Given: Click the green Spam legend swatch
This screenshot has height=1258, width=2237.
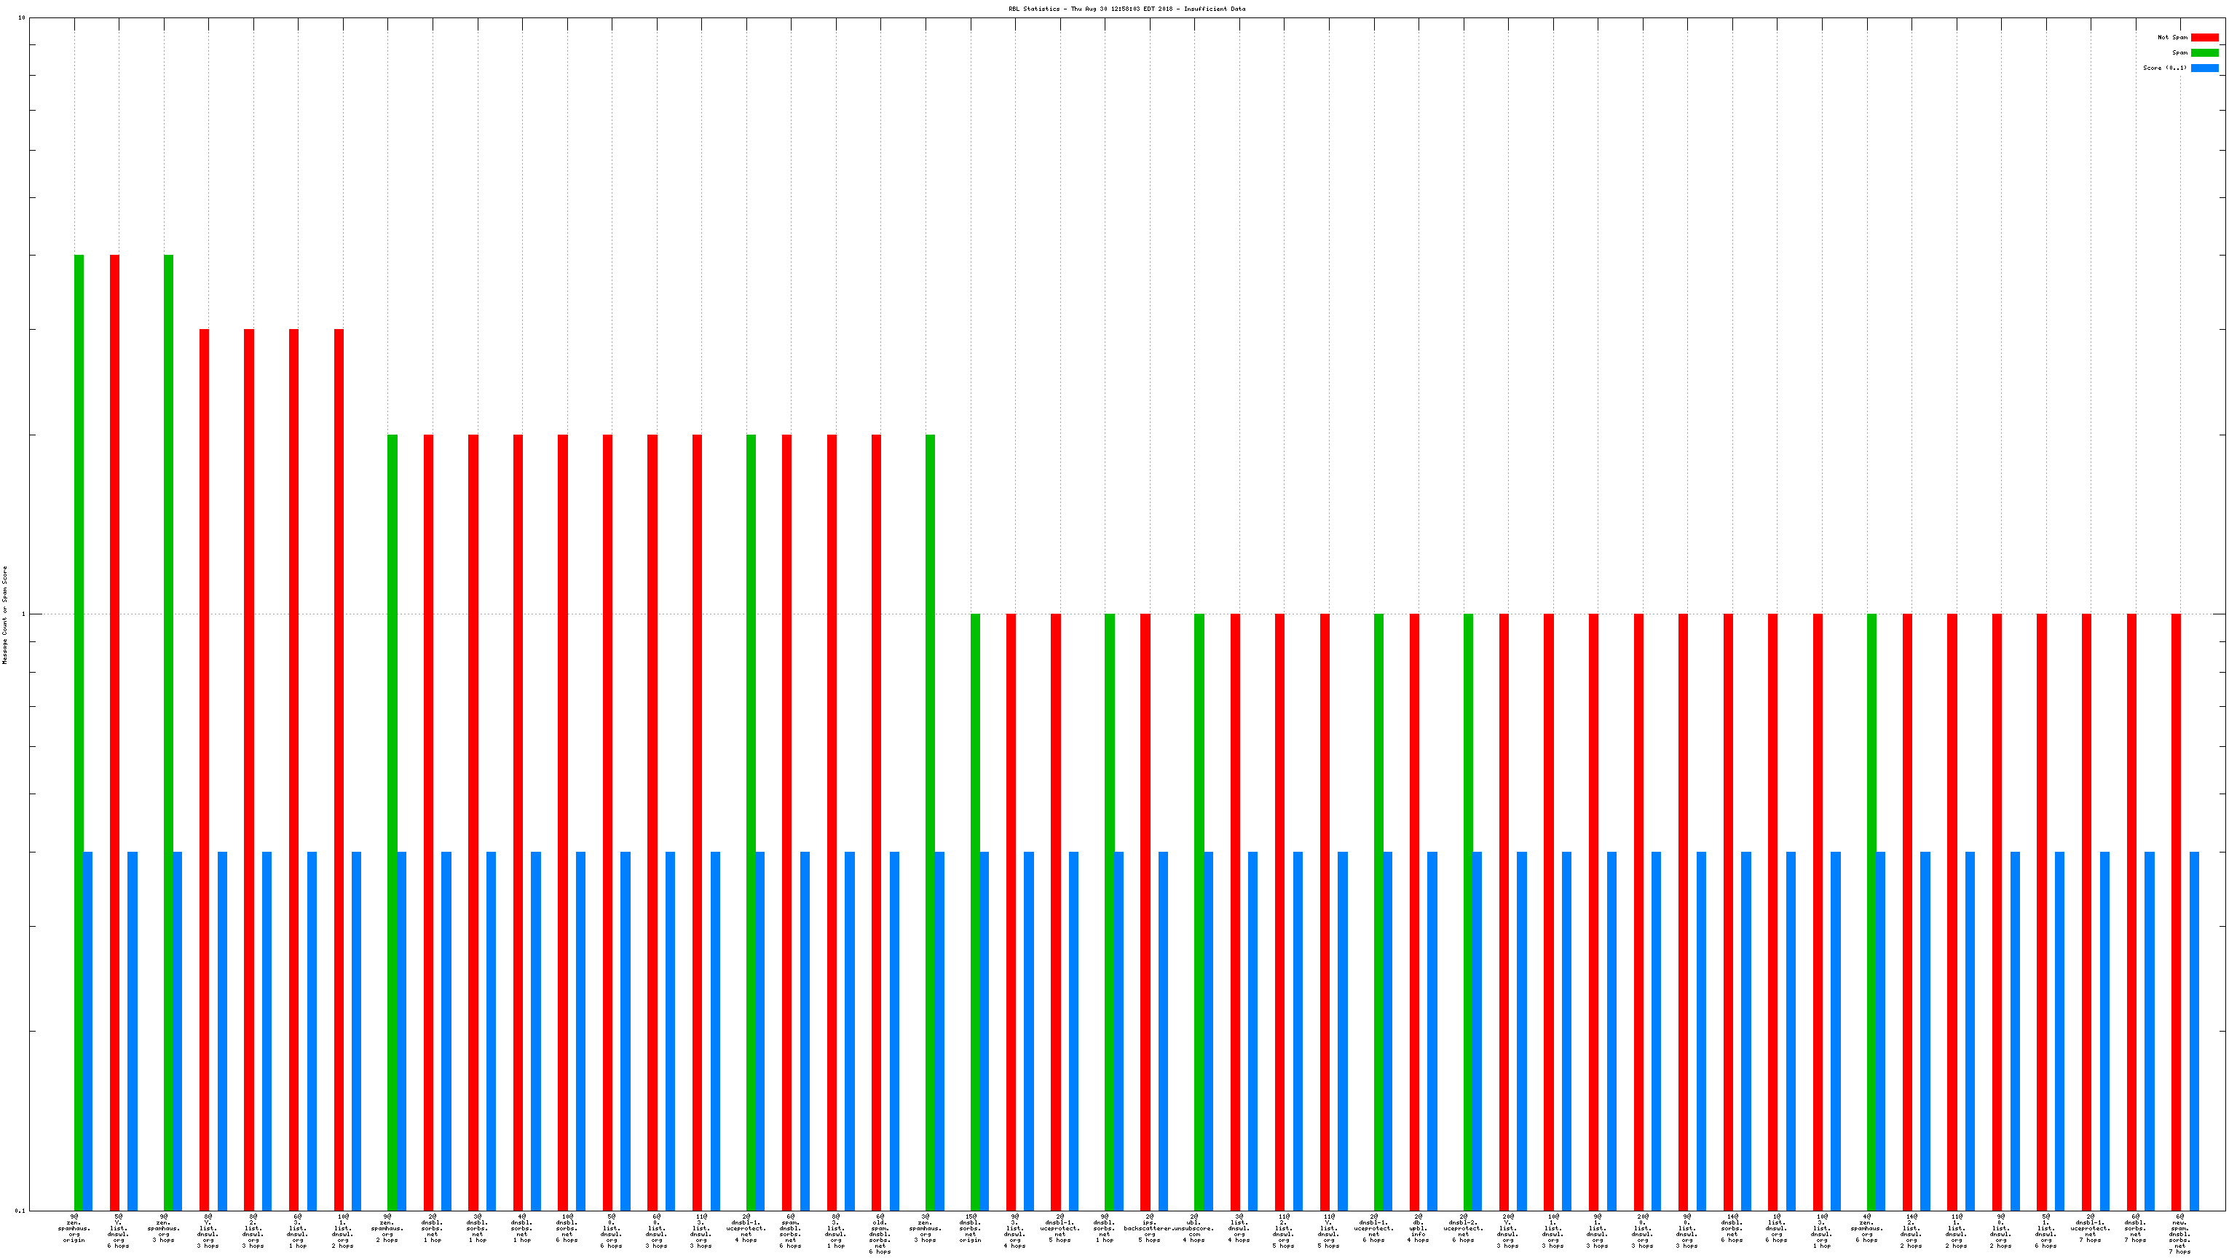Looking at the screenshot, I should tap(2204, 53).
